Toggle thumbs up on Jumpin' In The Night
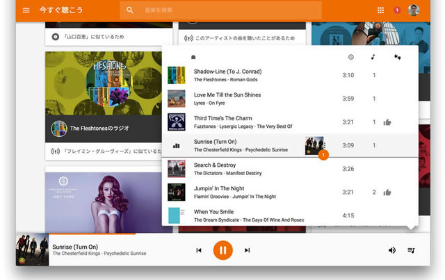The height and width of the screenshot is (280, 445). click(387, 192)
